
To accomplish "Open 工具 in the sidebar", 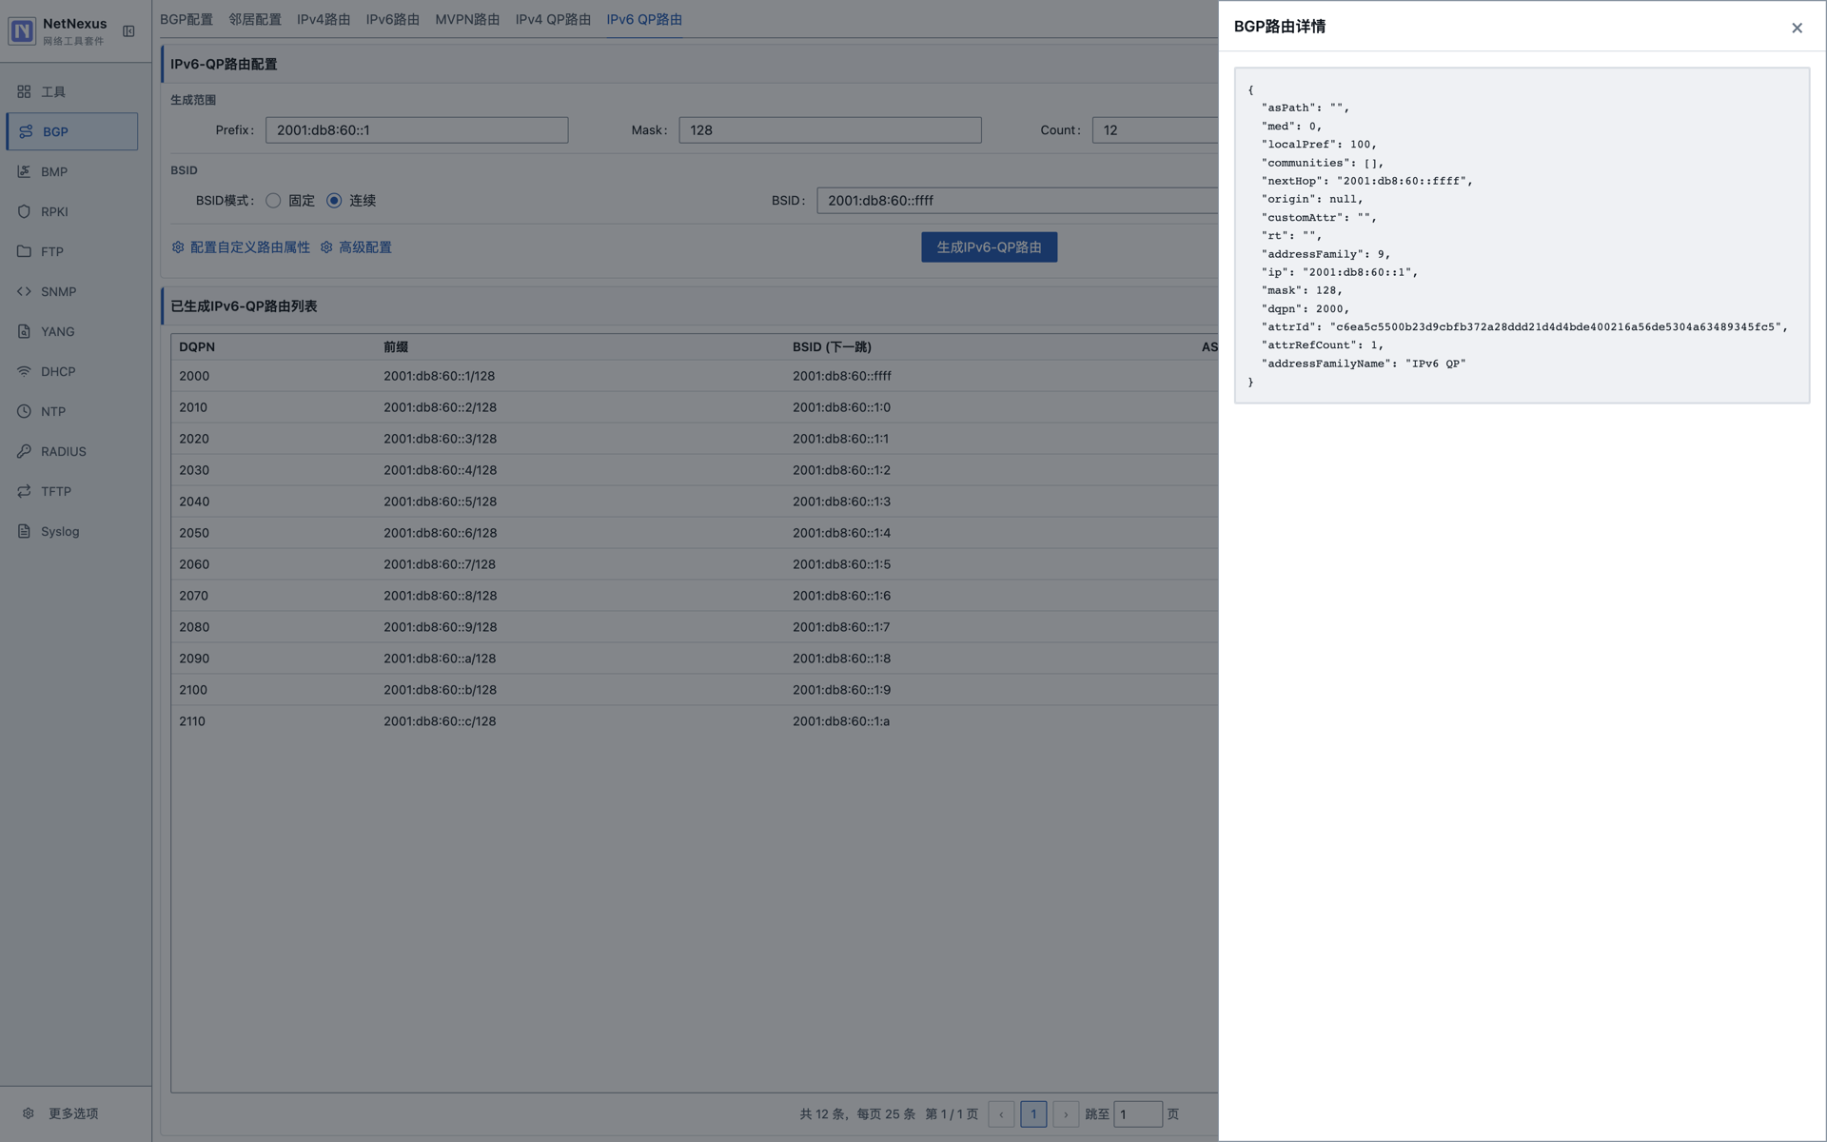I will (72, 91).
